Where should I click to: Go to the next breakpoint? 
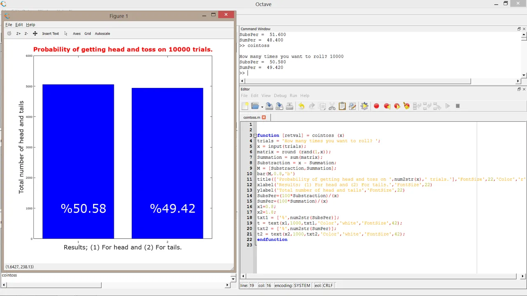coord(397,106)
